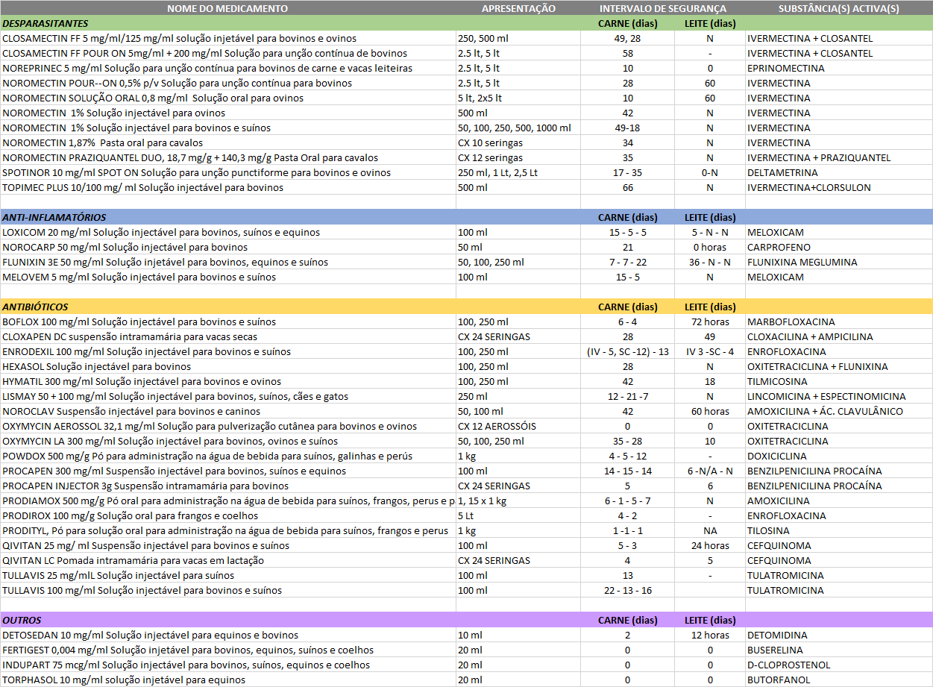Click the HYMATIL 300 mg/ml cell

pyautogui.click(x=227, y=381)
